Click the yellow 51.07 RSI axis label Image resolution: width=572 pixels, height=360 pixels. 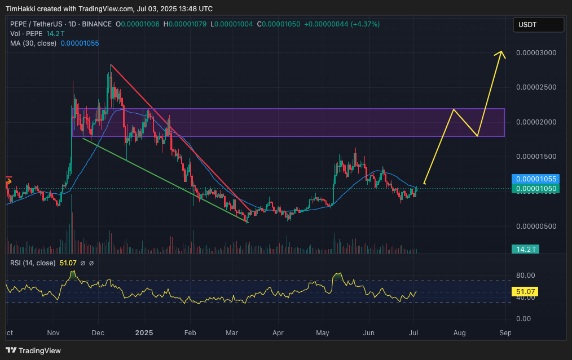coord(525,291)
